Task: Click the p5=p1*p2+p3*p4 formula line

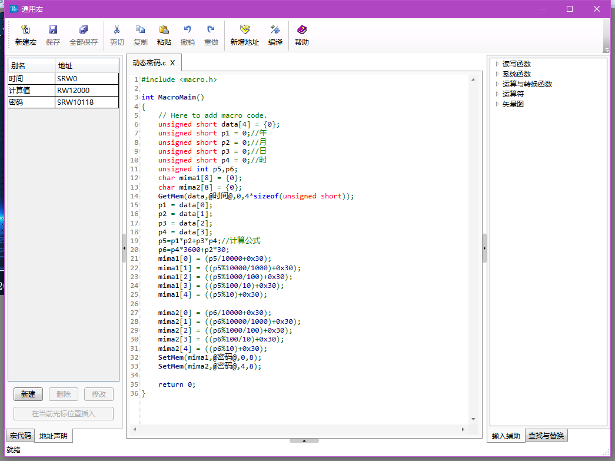Action: click(209, 241)
